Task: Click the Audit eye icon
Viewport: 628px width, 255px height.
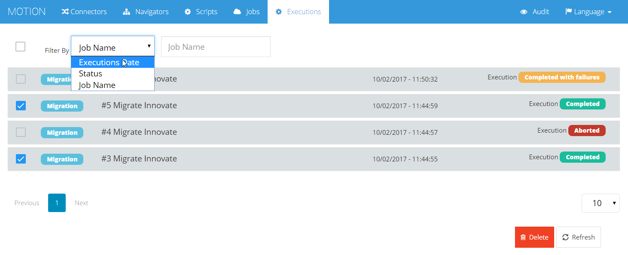Action: pyautogui.click(x=524, y=12)
